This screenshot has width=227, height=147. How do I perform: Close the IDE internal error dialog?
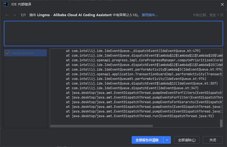point(222,4)
